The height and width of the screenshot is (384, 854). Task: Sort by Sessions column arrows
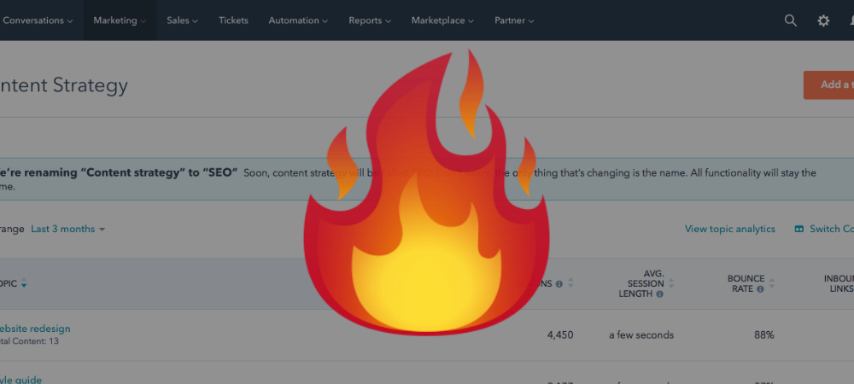click(570, 283)
